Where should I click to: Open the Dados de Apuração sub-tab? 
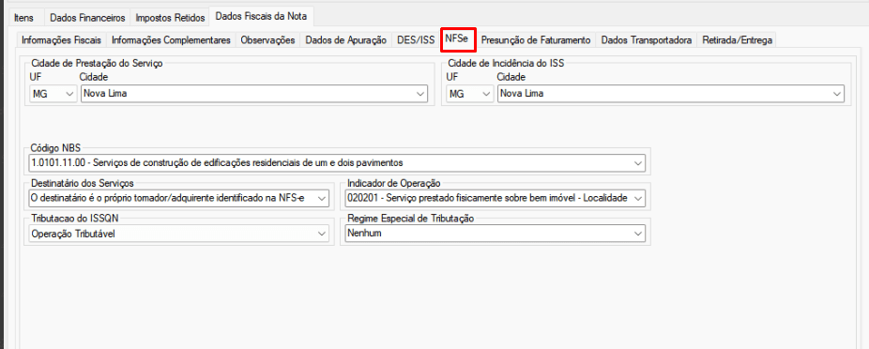coord(346,40)
